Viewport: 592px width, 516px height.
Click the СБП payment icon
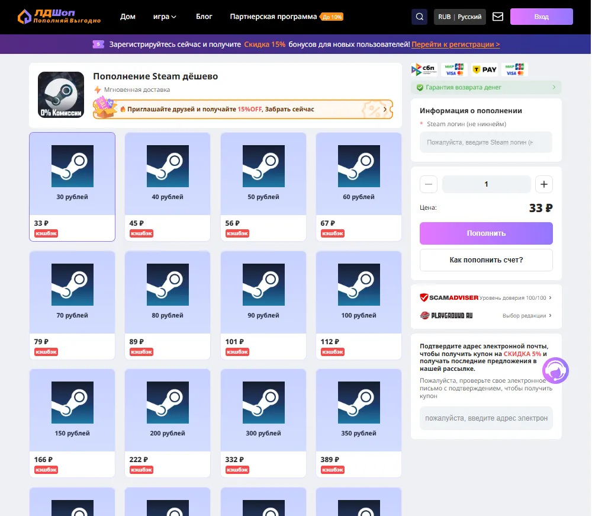(424, 69)
